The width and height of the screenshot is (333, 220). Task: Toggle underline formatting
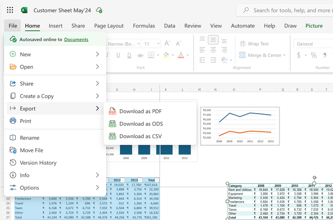pyautogui.click(x=118, y=55)
